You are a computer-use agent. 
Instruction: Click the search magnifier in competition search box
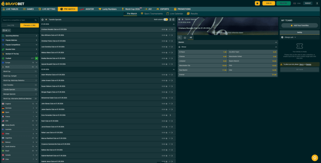[x=36, y=20]
